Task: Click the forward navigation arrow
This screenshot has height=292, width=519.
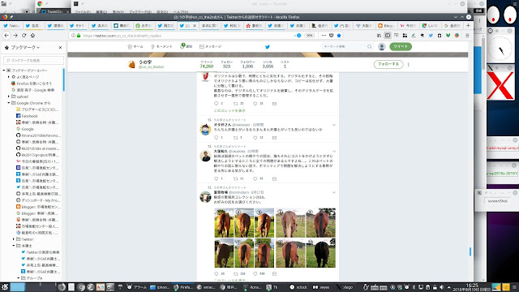Action: pos(15,36)
